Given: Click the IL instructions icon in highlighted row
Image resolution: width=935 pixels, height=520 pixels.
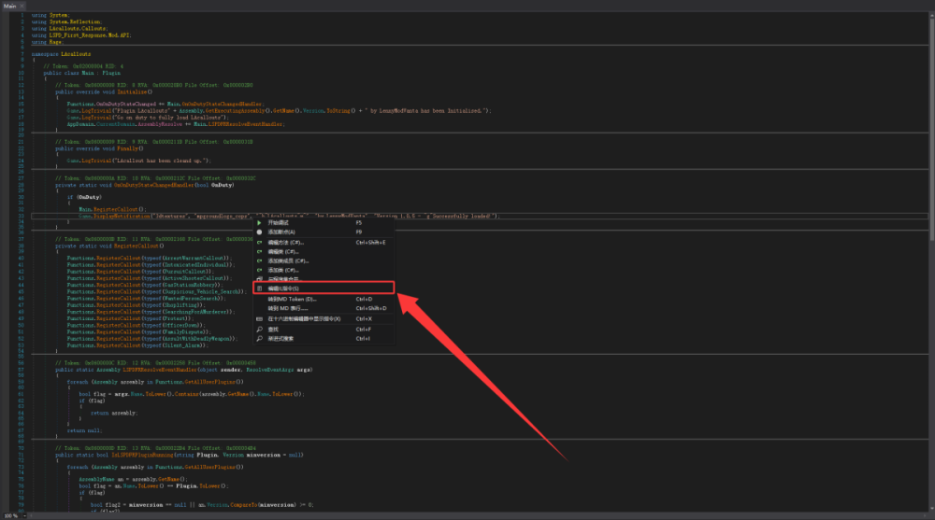Looking at the screenshot, I should point(259,288).
